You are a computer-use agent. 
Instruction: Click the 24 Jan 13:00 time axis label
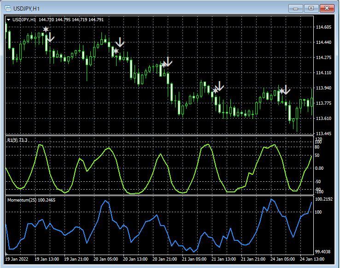tap(313, 259)
